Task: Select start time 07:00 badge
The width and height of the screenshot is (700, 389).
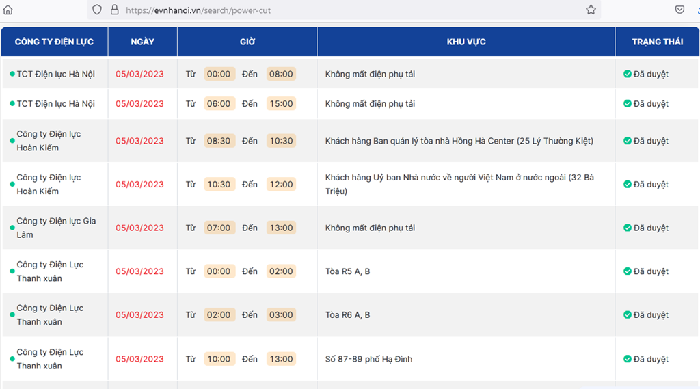Action: [219, 228]
